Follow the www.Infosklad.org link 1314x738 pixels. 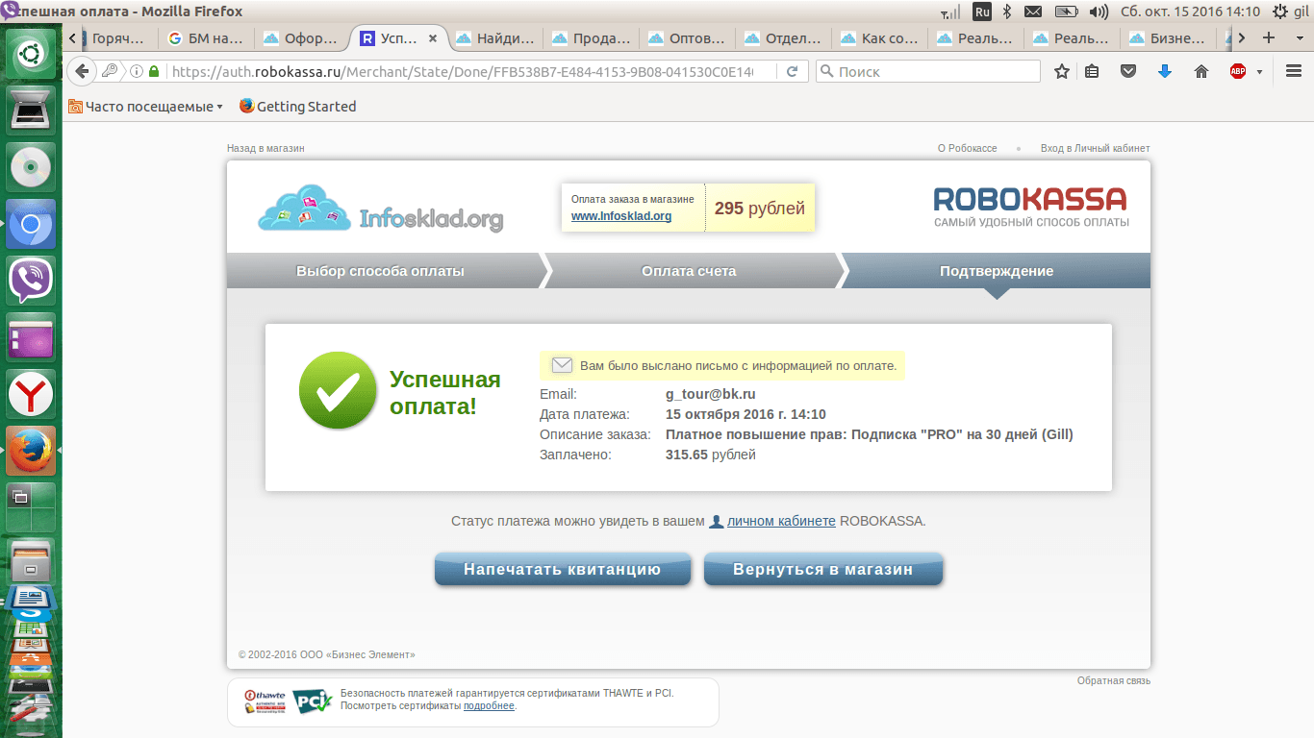621,216
